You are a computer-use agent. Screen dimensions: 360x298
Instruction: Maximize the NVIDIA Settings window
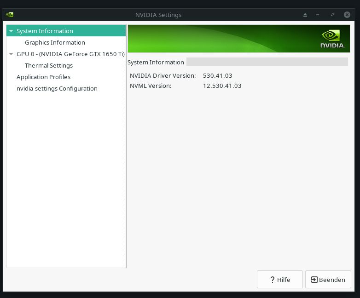332,15
